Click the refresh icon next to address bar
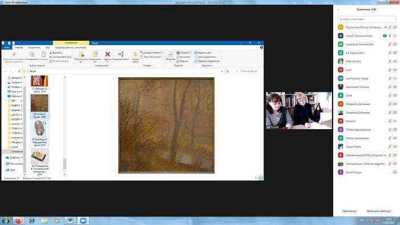400x225 pixels. [228, 71]
